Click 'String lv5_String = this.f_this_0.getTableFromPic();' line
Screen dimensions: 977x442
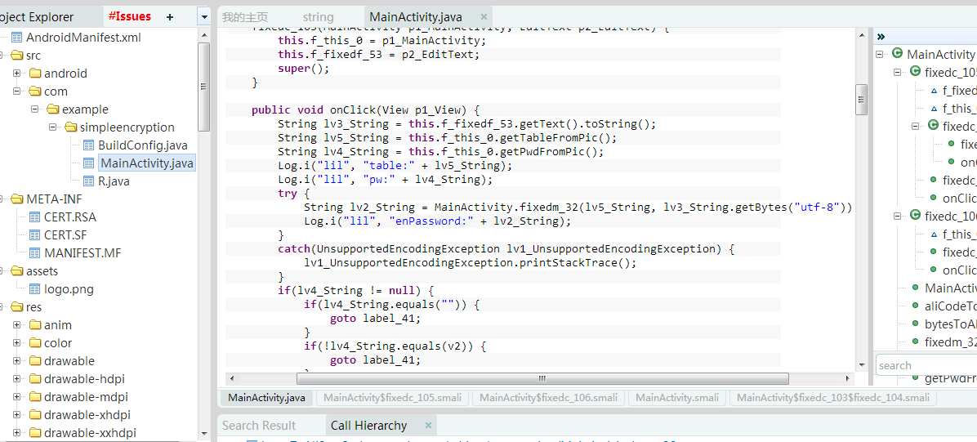[x=448, y=137]
